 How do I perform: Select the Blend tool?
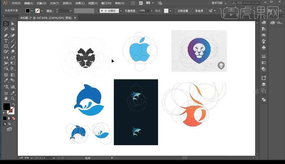(13, 80)
